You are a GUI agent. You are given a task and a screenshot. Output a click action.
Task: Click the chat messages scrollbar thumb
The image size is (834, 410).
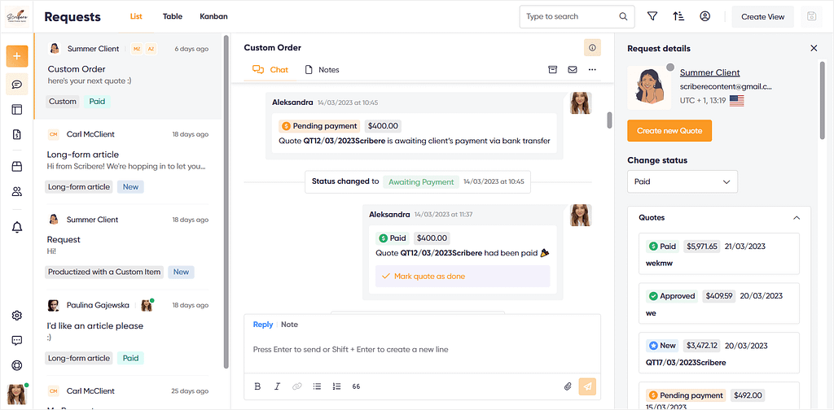point(609,120)
